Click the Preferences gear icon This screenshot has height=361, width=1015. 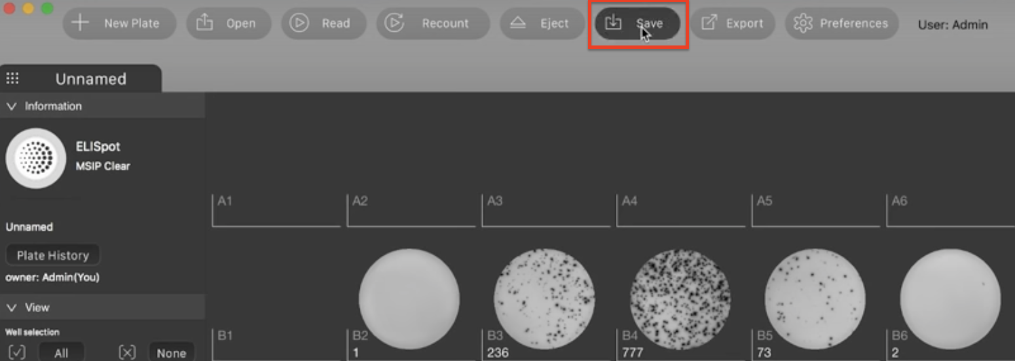(803, 23)
